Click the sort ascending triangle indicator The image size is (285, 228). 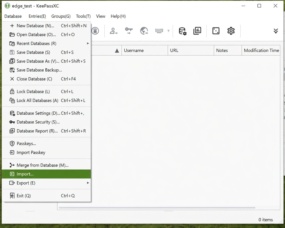coord(117,51)
